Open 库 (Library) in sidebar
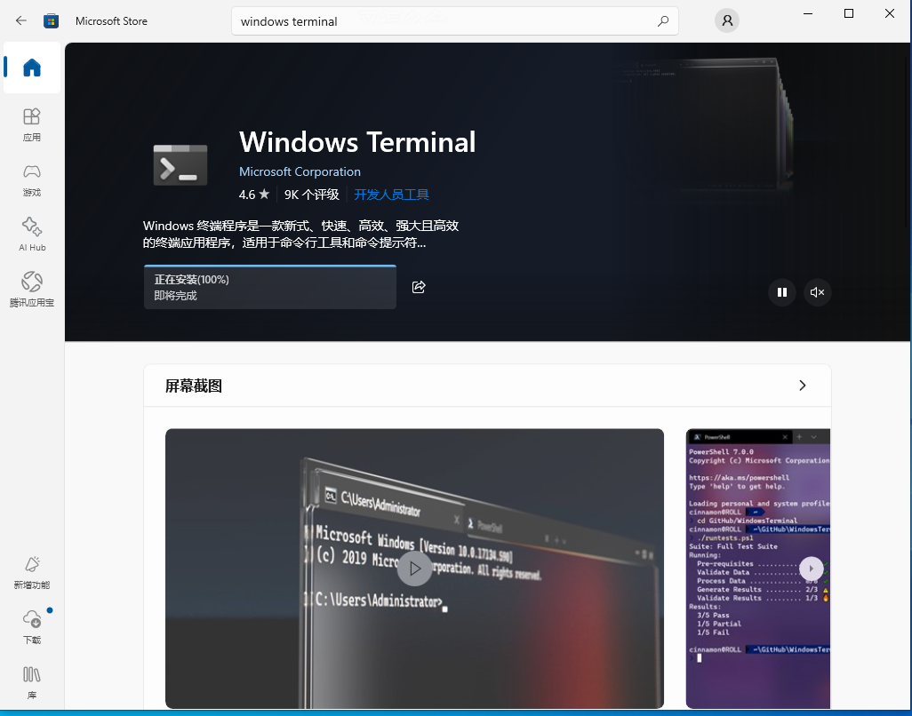912x716 pixels. pos(32,683)
